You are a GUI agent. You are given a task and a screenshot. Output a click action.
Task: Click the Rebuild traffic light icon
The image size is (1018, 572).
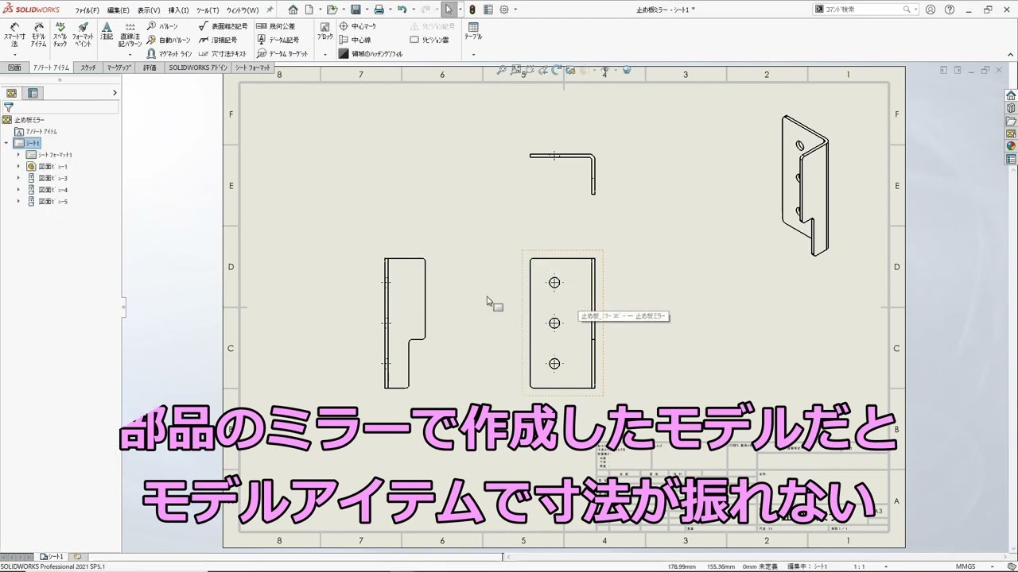[x=472, y=10]
